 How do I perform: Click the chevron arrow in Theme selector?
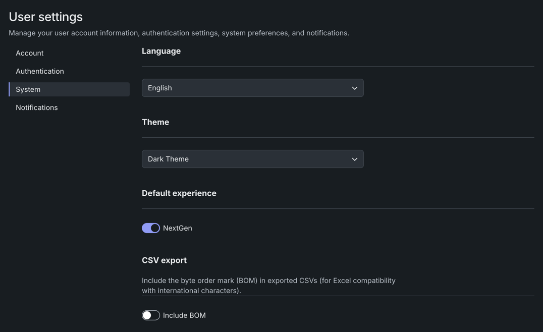[355, 159]
